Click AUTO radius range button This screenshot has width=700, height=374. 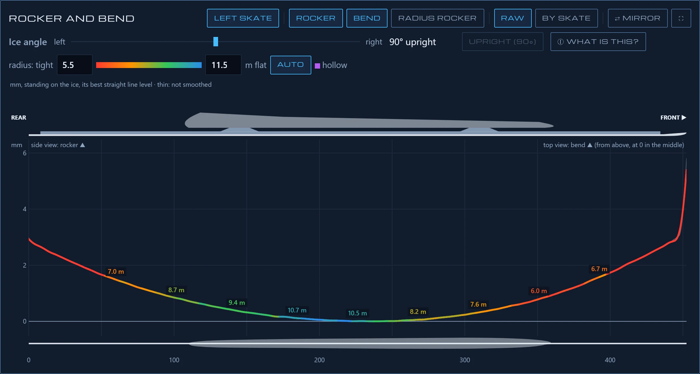point(290,65)
